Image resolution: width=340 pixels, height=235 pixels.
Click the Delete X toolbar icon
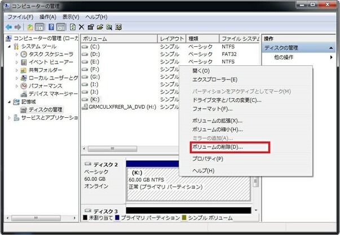click(81, 27)
